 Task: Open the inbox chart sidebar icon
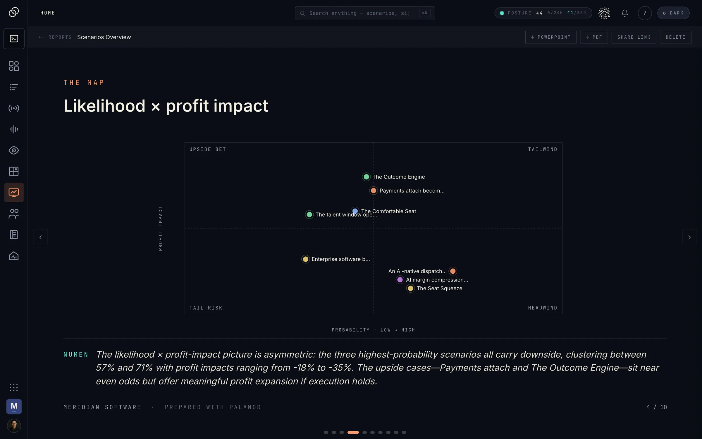(14, 256)
